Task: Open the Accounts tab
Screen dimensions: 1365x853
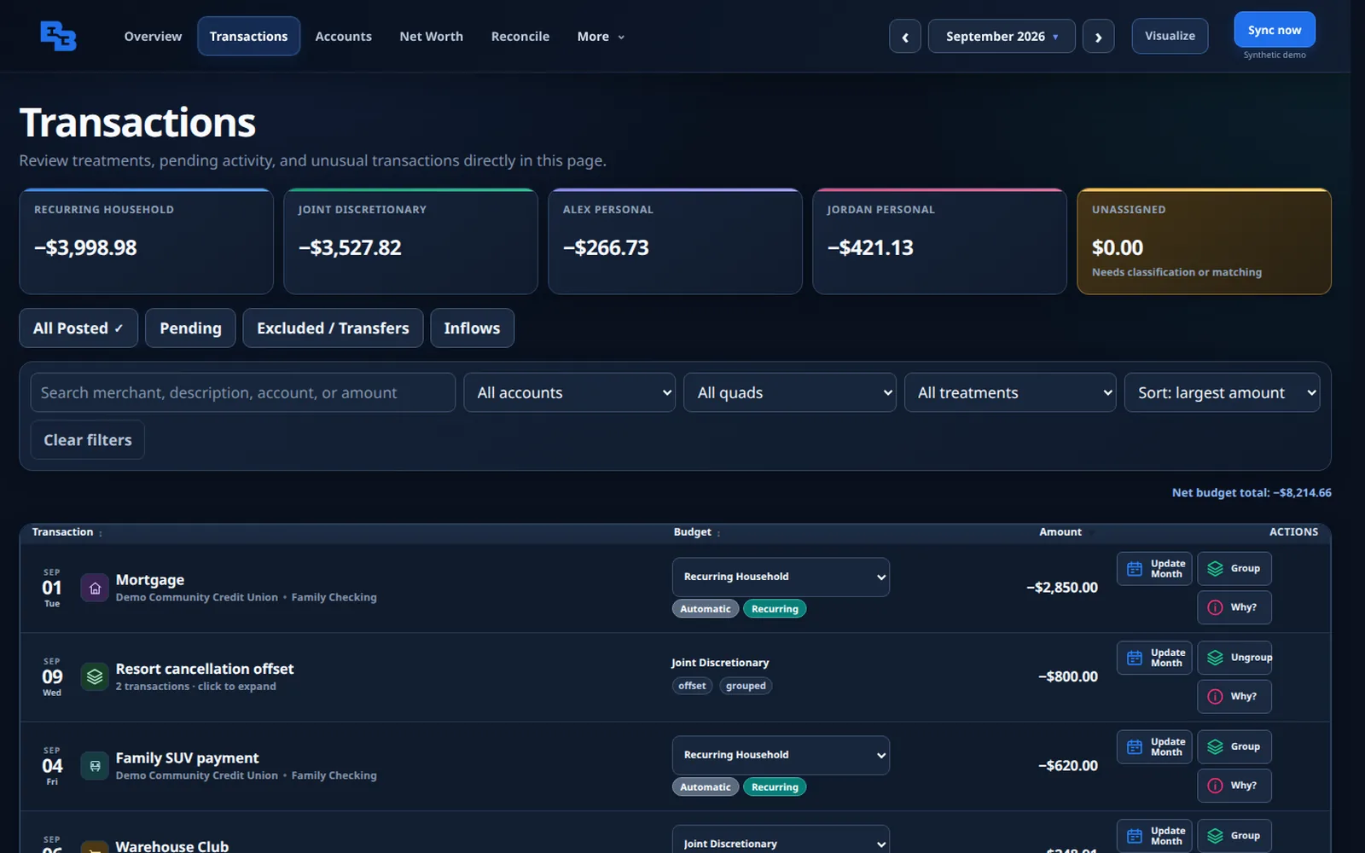Action: pyautogui.click(x=343, y=37)
